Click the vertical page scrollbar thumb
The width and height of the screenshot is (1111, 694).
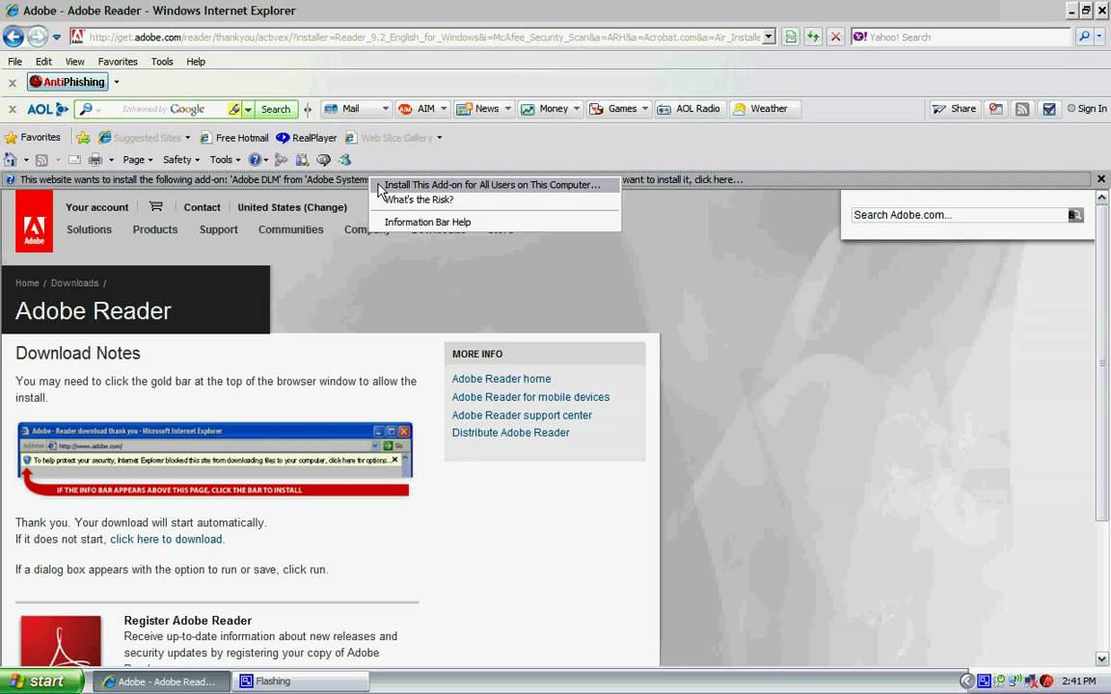pyautogui.click(x=1101, y=363)
